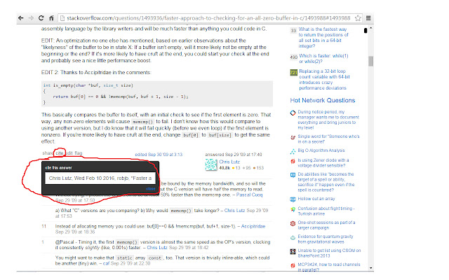This screenshot has height=280, width=449.
Task: Click the 'cite' link under the answer
Action: click(60, 153)
